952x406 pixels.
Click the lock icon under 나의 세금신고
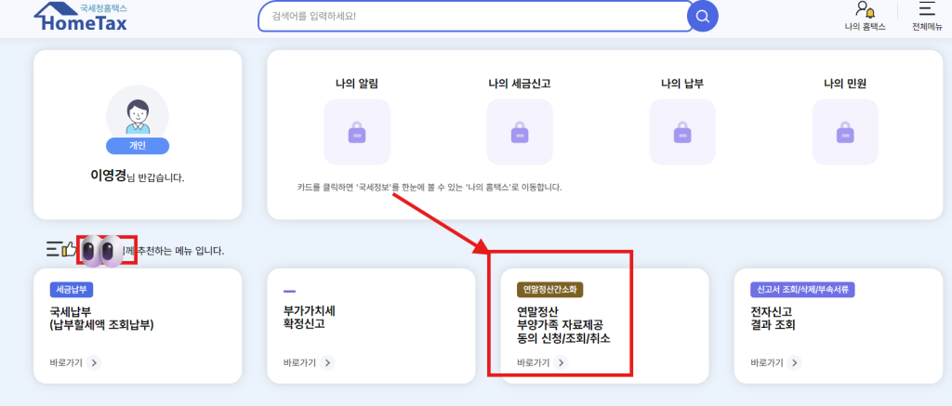pyautogui.click(x=520, y=133)
